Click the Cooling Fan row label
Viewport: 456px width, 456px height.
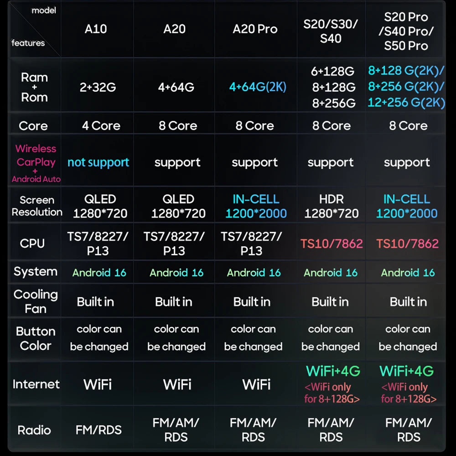(36, 301)
